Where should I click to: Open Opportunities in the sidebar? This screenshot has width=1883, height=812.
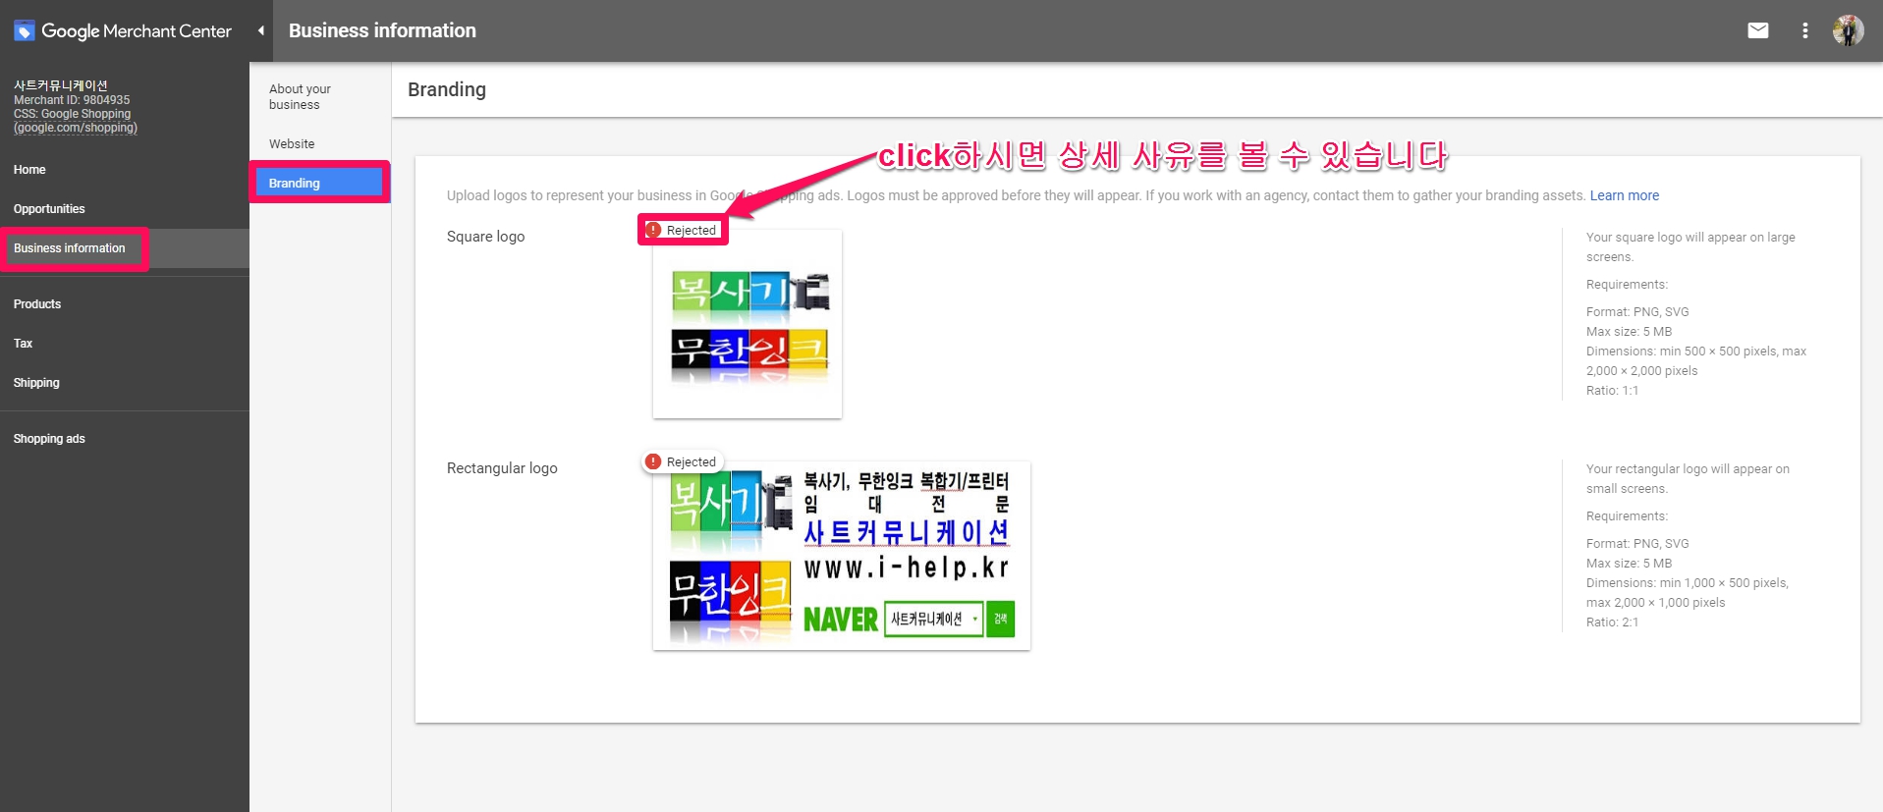(x=49, y=209)
